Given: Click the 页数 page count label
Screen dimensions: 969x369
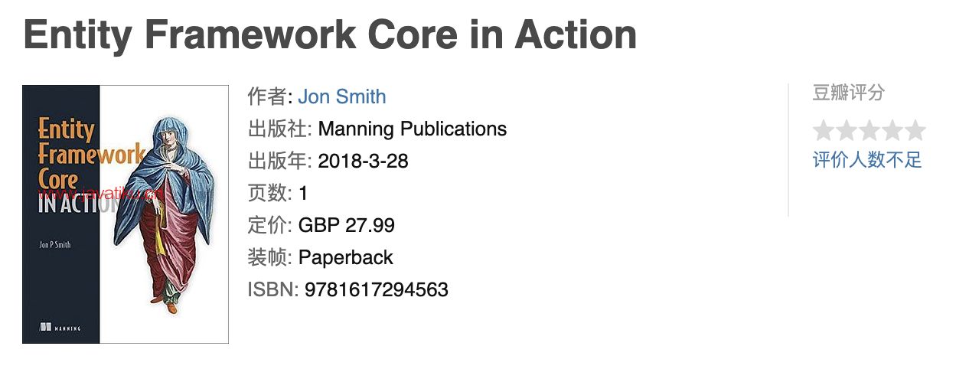Looking at the screenshot, I should (x=267, y=193).
